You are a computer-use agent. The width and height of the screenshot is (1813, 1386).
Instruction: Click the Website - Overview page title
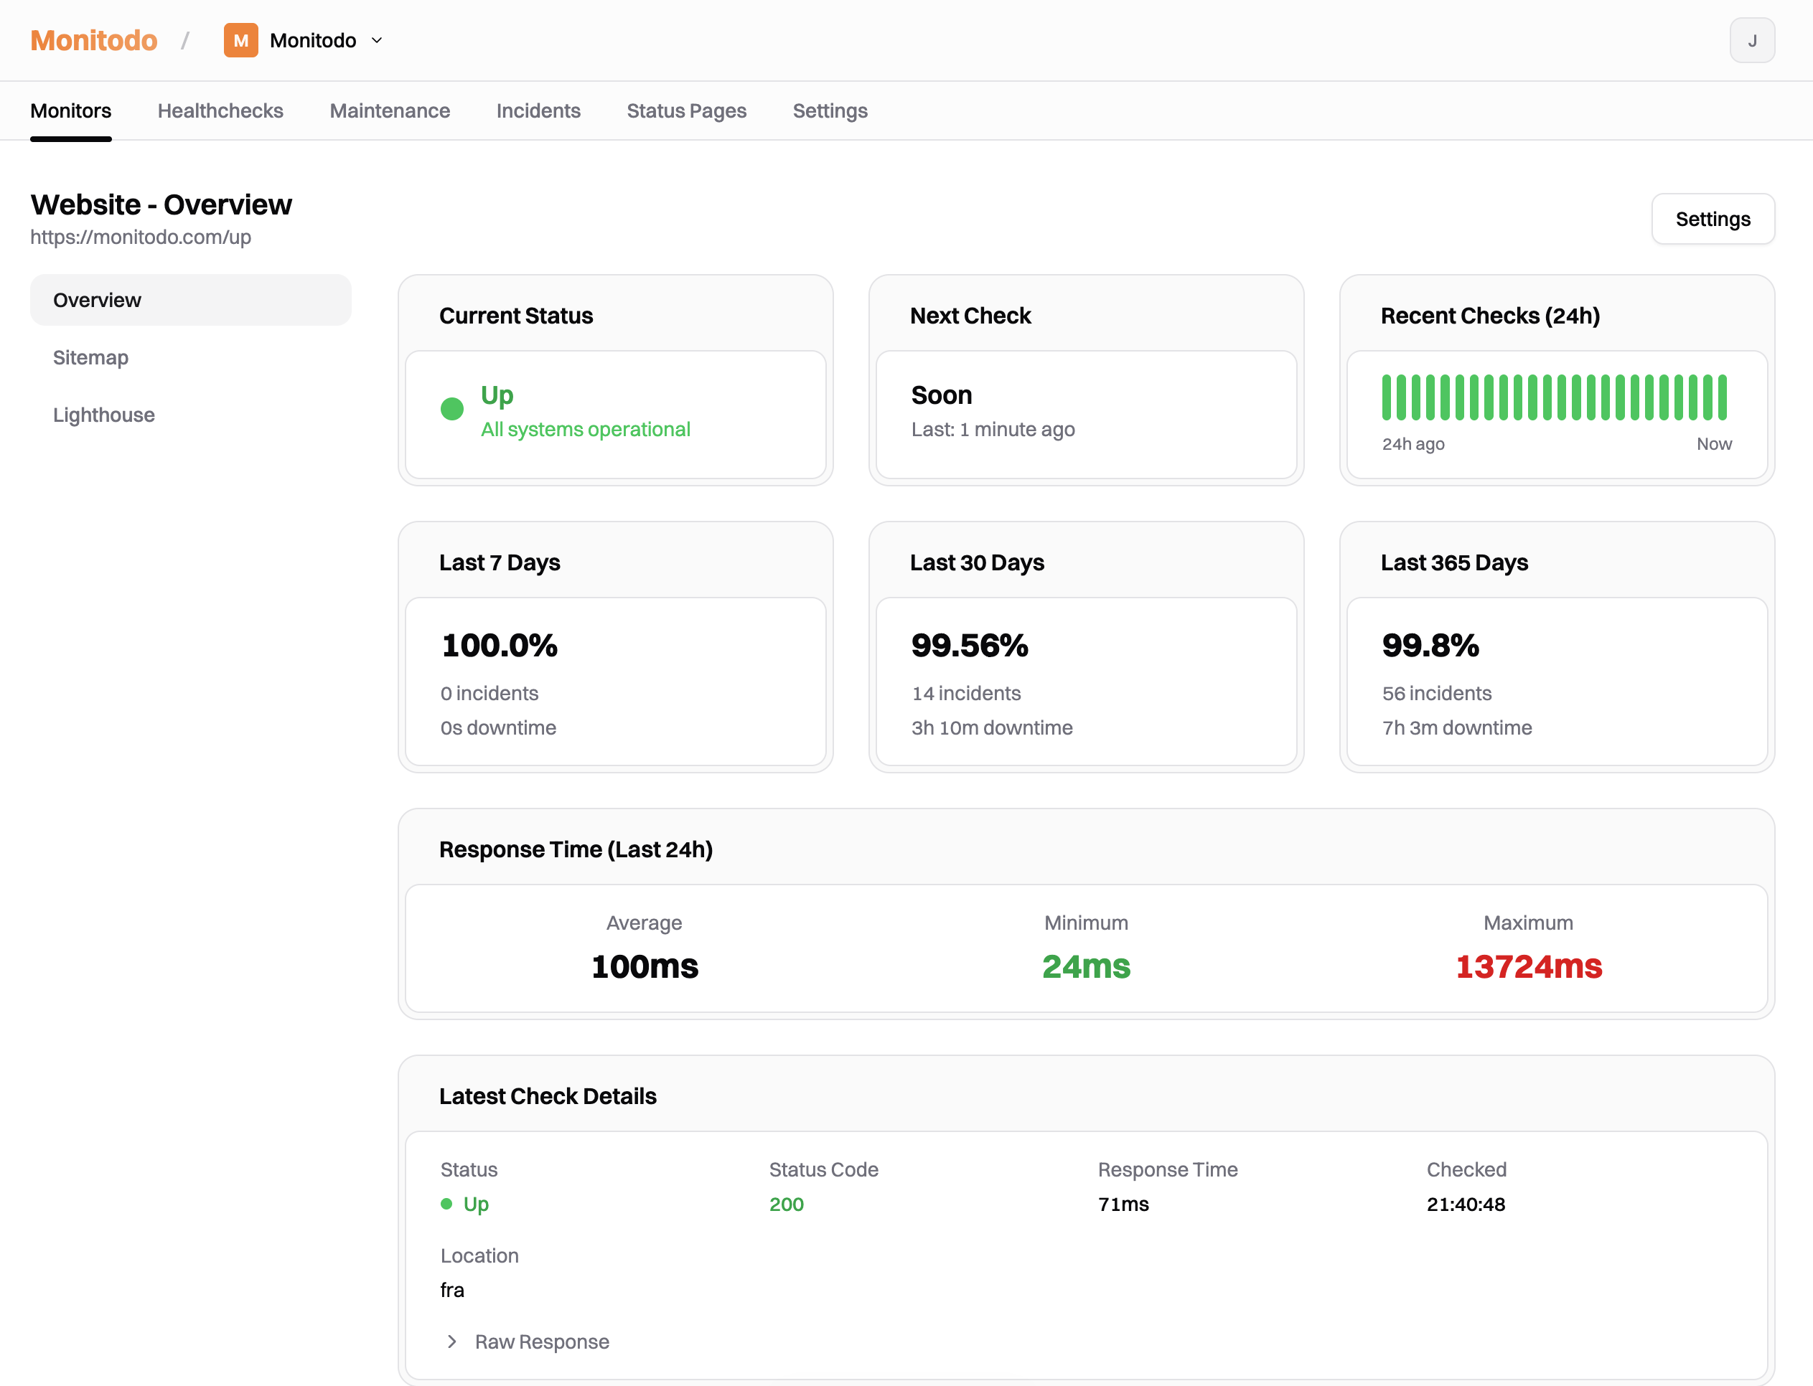[161, 204]
